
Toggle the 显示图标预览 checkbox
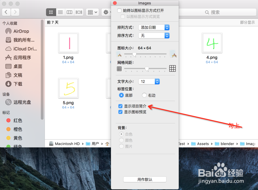[120, 112]
